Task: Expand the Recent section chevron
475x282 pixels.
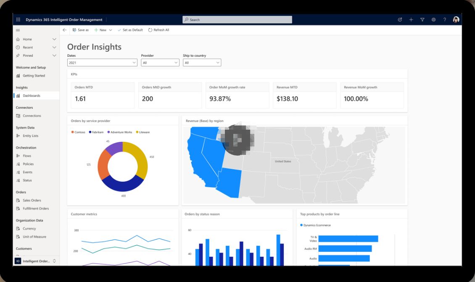Action: [x=54, y=47]
